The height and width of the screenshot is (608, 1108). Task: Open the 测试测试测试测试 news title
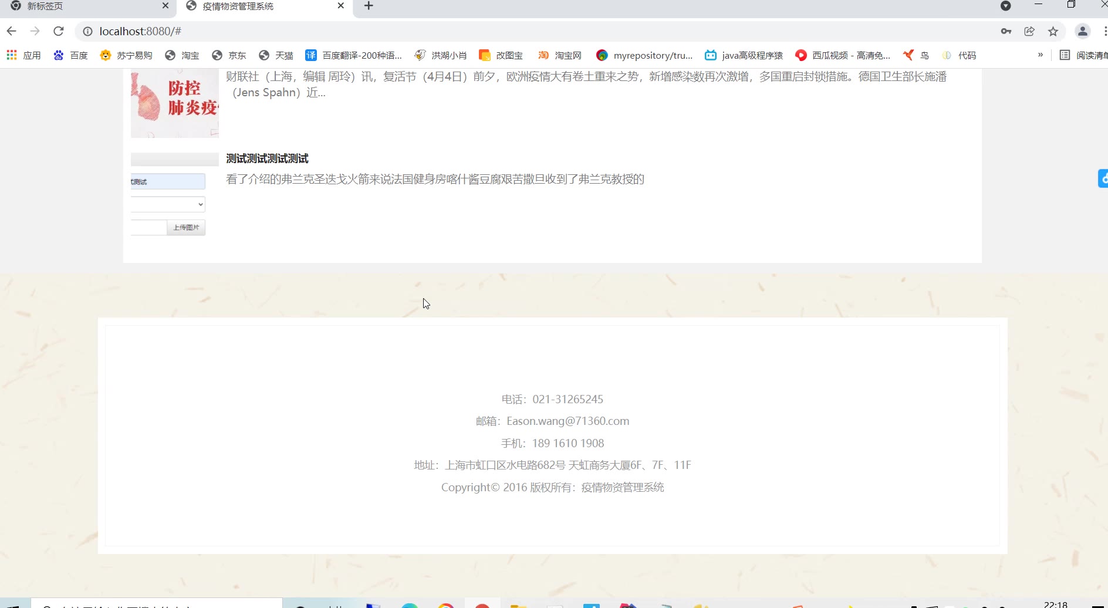(267, 158)
